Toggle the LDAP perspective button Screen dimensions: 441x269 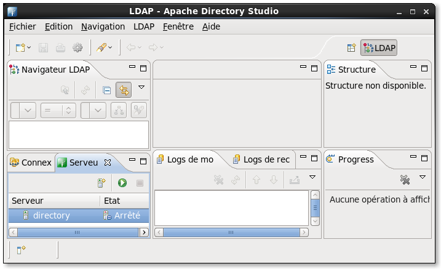coord(379,48)
